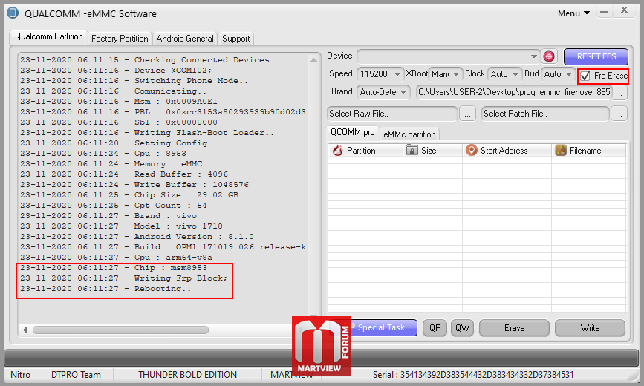Switch to Qualcomm Partition tab
Image resolution: width=644 pixels, height=386 pixels.
point(48,36)
